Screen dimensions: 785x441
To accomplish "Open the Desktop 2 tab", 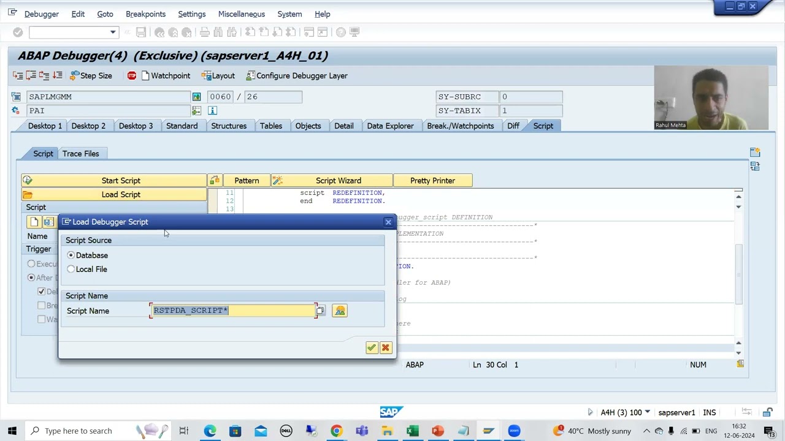I will click(88, 126).
